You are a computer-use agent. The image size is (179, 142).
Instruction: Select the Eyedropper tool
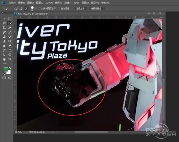coord(10,28)
